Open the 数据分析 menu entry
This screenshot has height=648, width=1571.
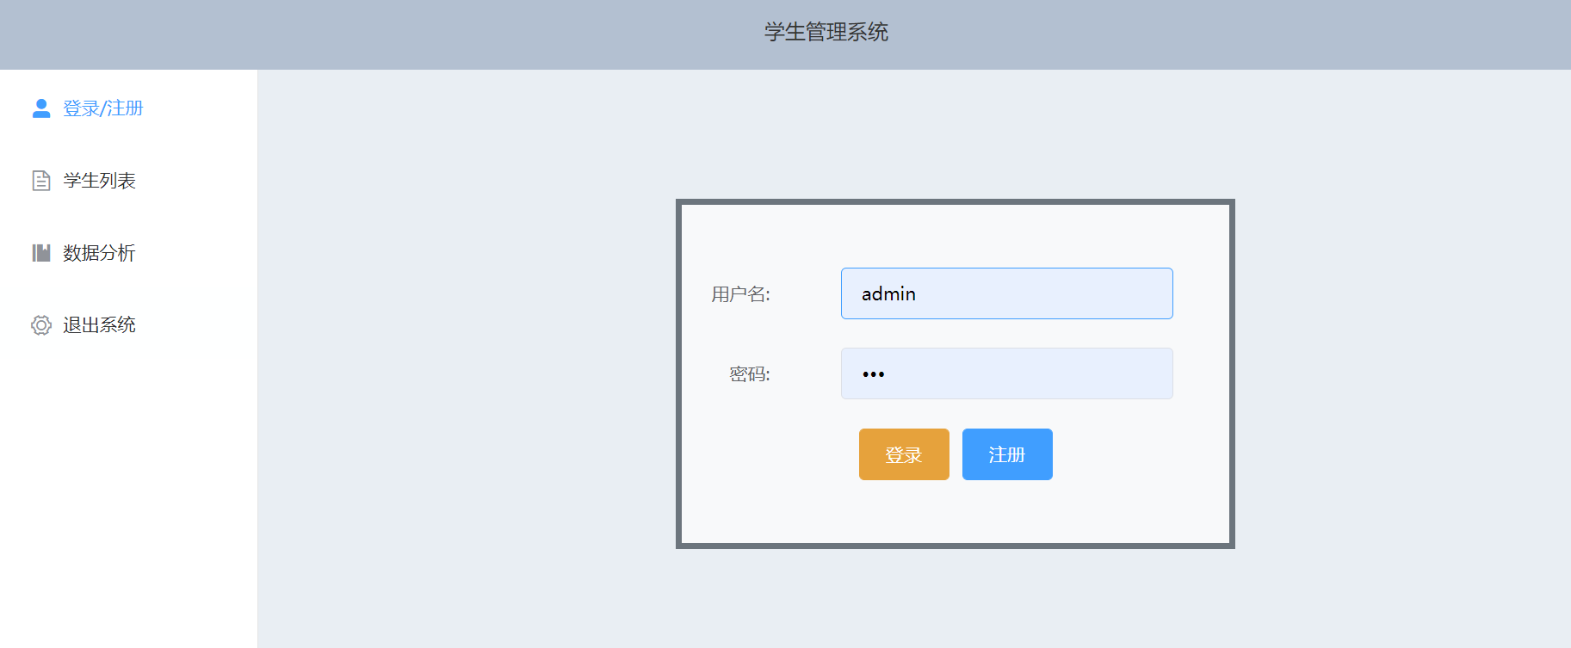(x=100, y=253)
